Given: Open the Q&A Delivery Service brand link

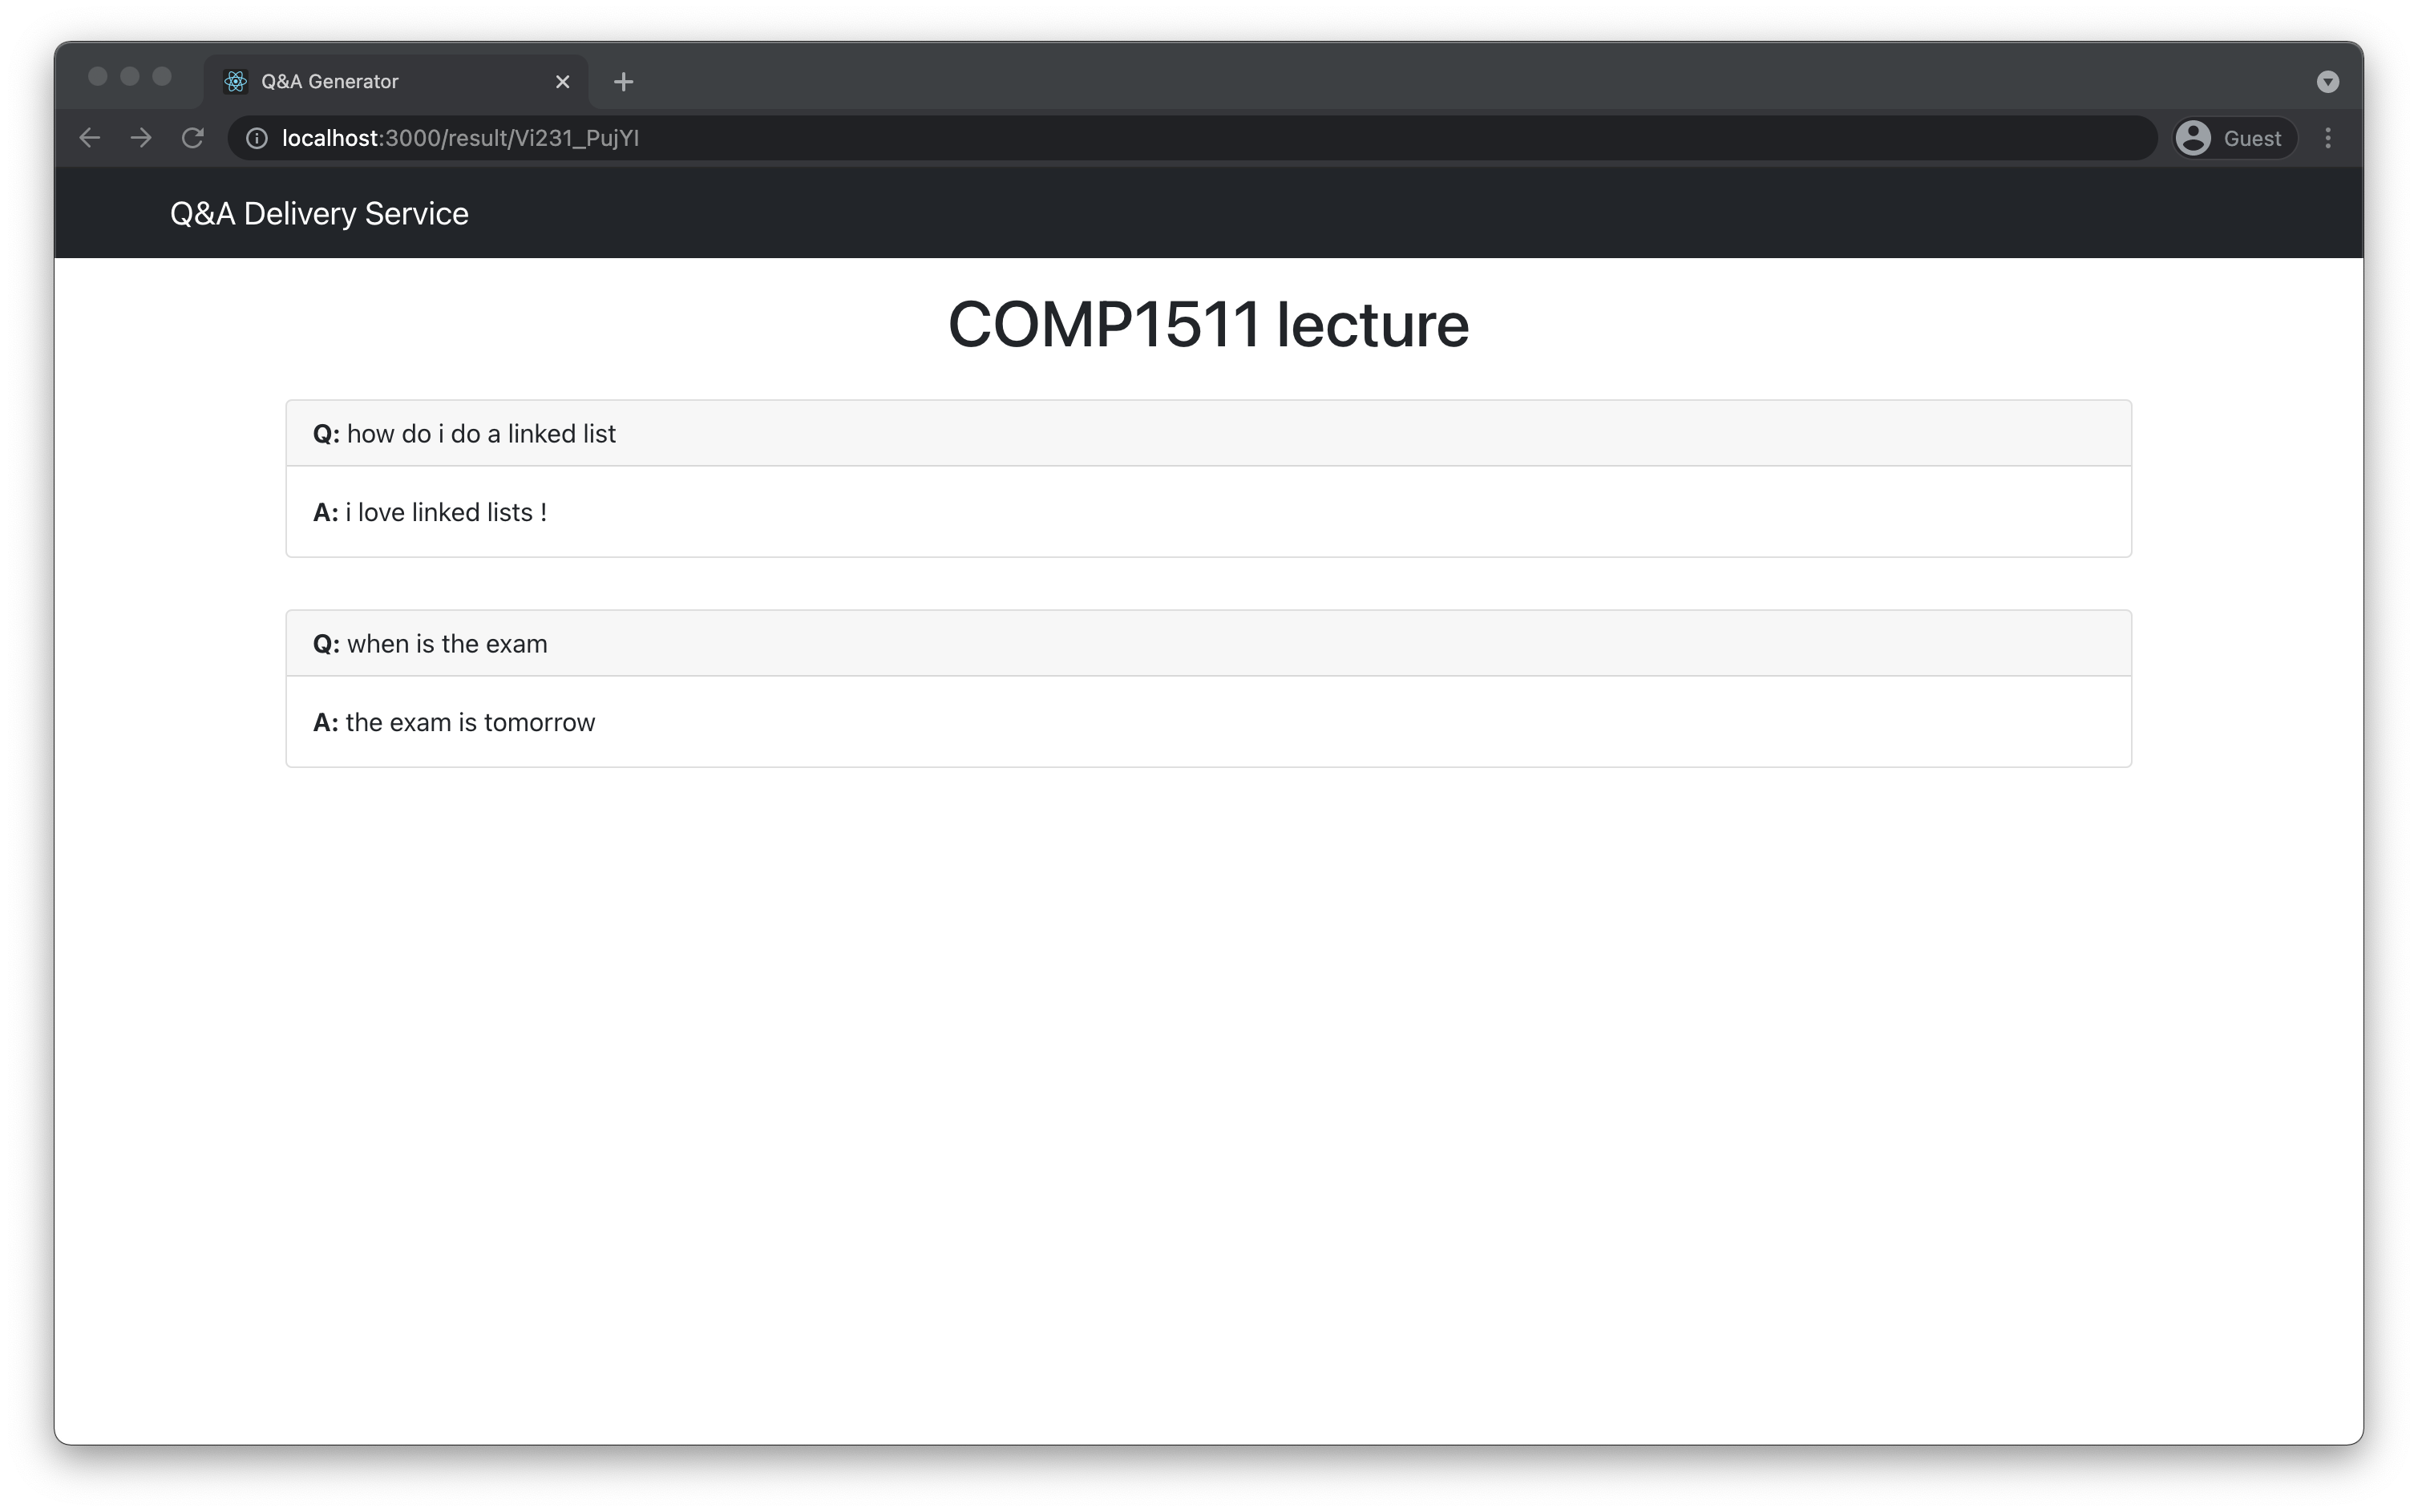Looking at the screenshot, I should pyautogui.click(x=319, y=213).
